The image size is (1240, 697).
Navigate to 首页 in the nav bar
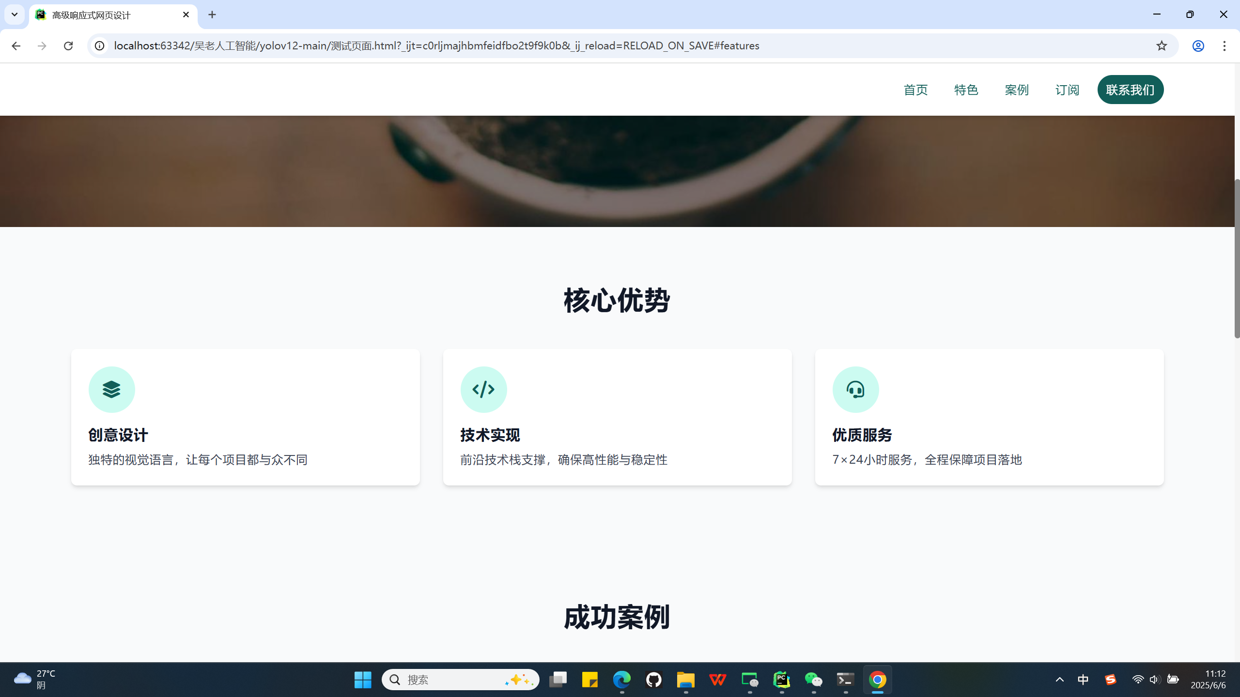point(915,90)
